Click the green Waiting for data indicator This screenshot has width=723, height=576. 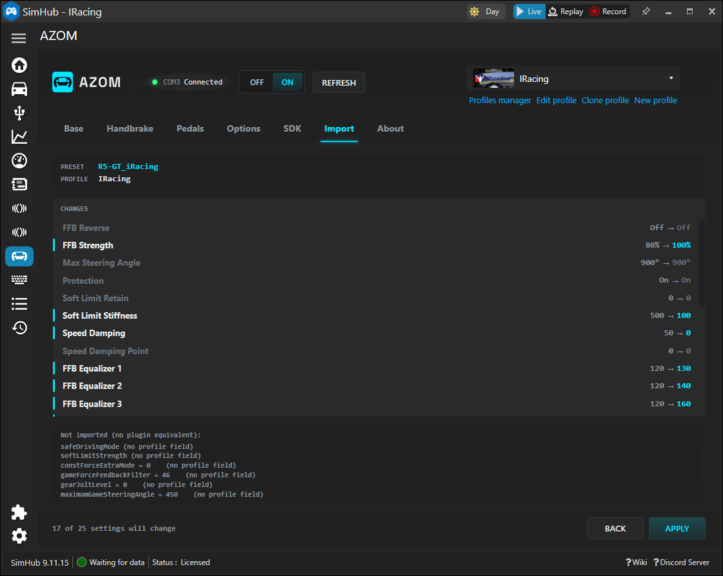coord(82,562)
